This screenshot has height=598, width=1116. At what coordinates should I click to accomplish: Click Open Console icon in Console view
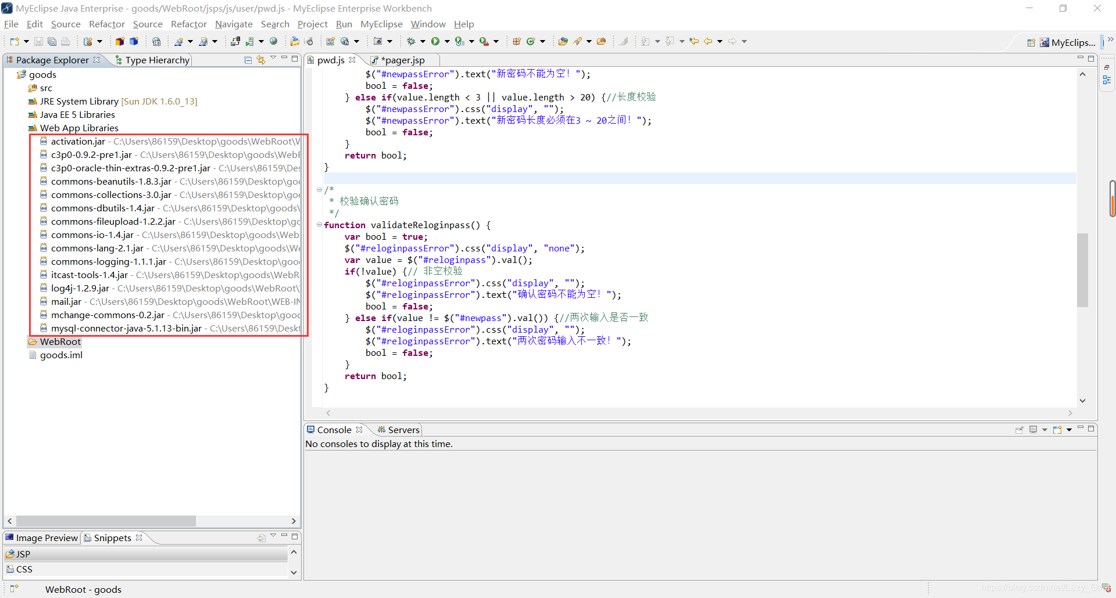tap(1057, 430)
